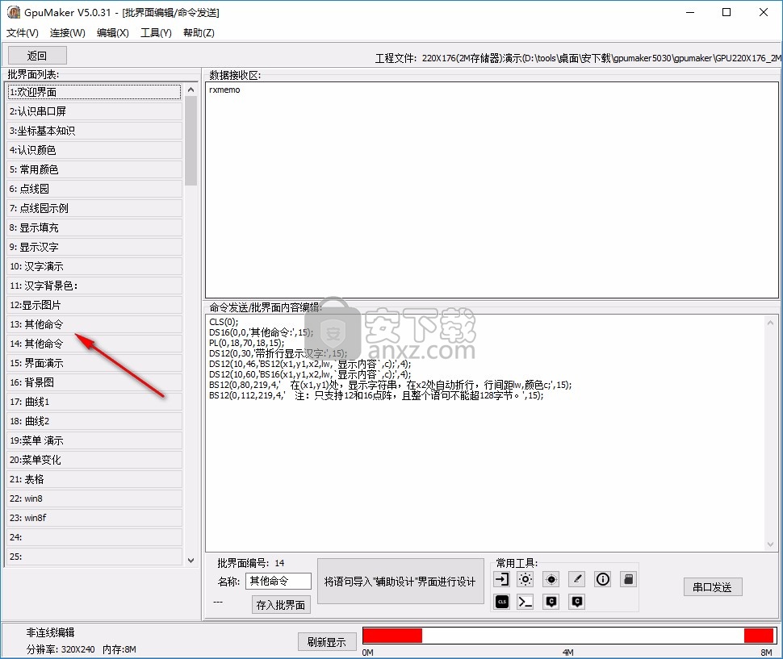Click the red memory block near 8M
Viewport: 783px width, 659px height.
point(759,636)
